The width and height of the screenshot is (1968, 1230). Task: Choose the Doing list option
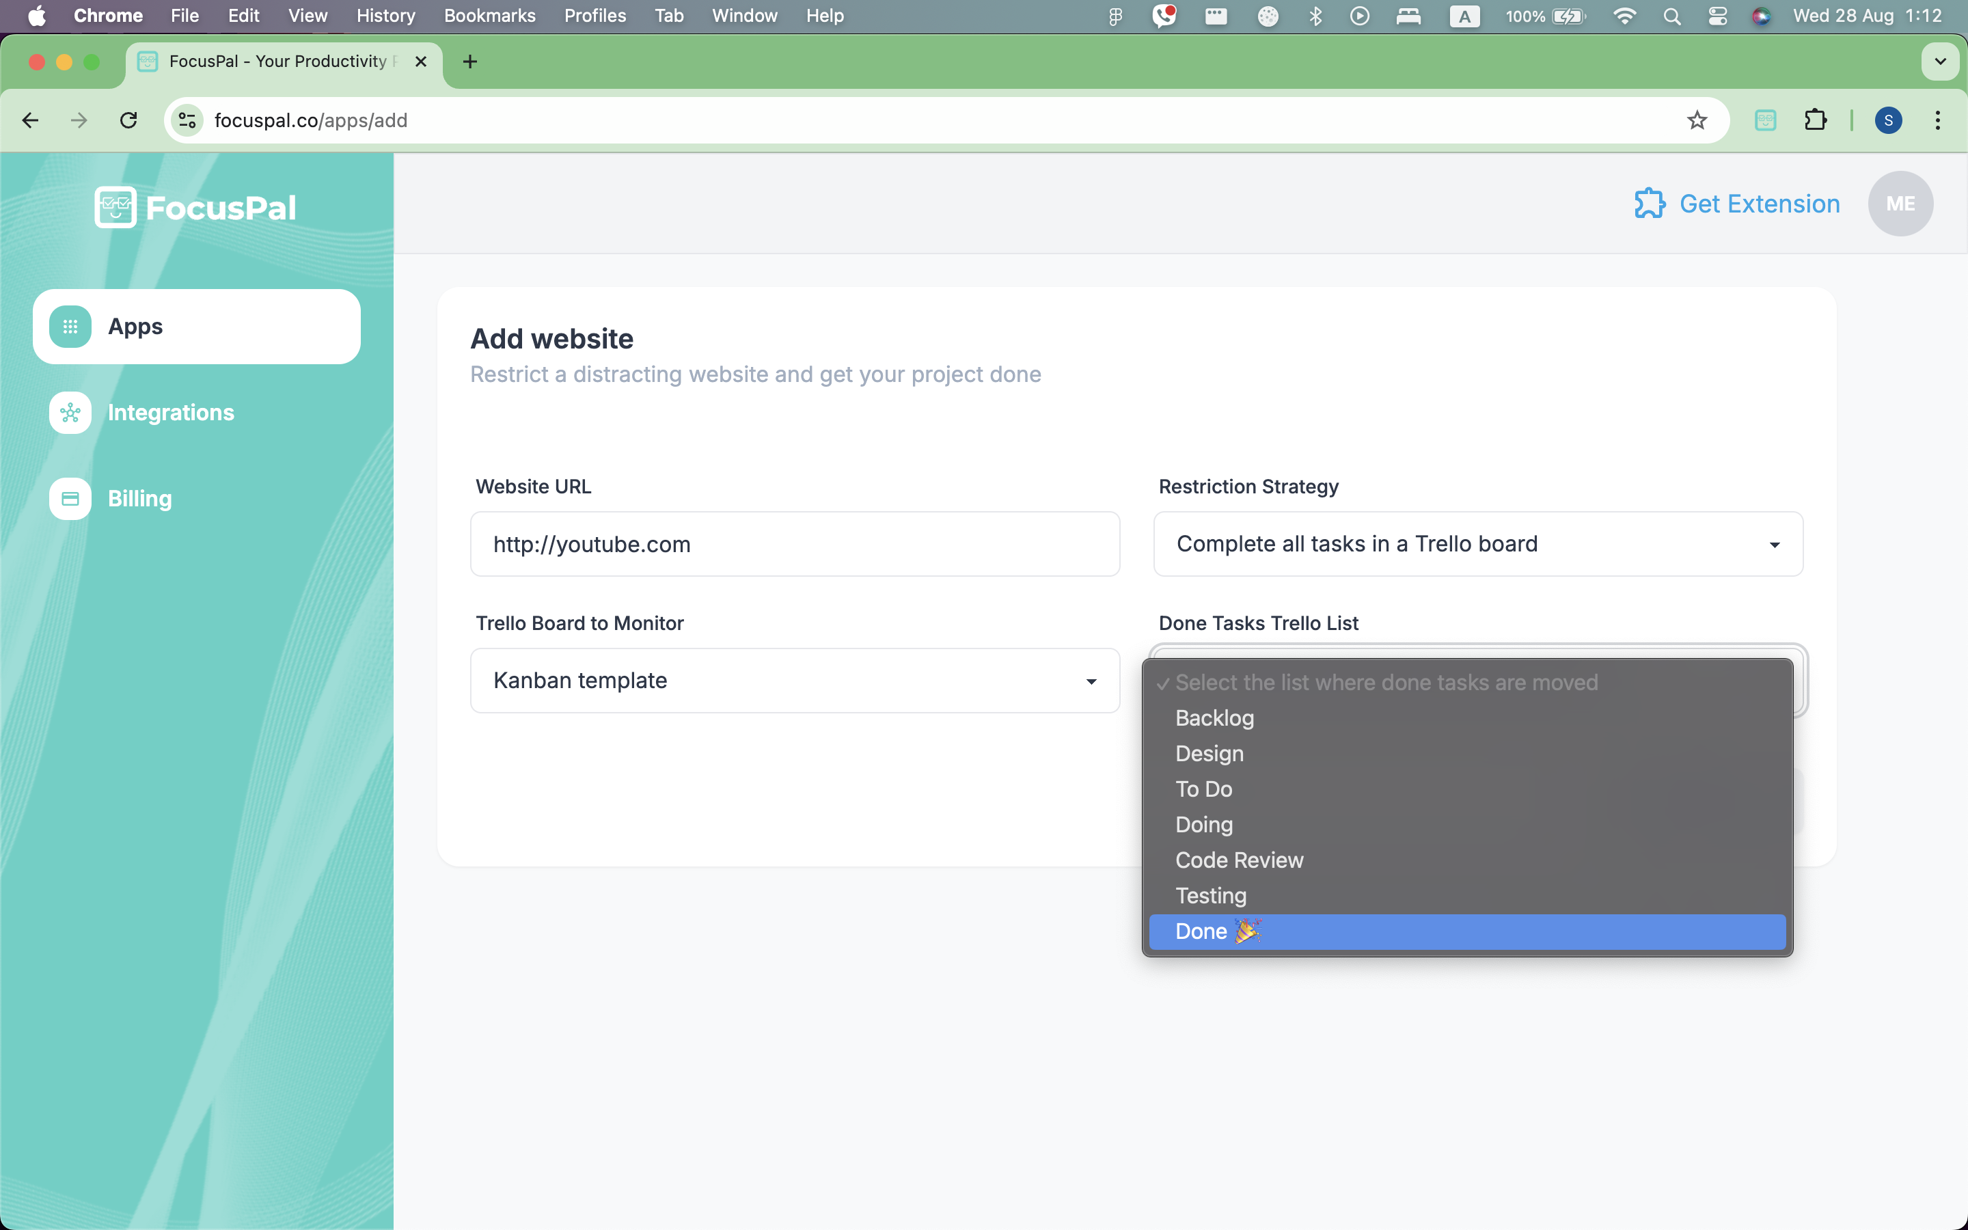pos(1467,825)
